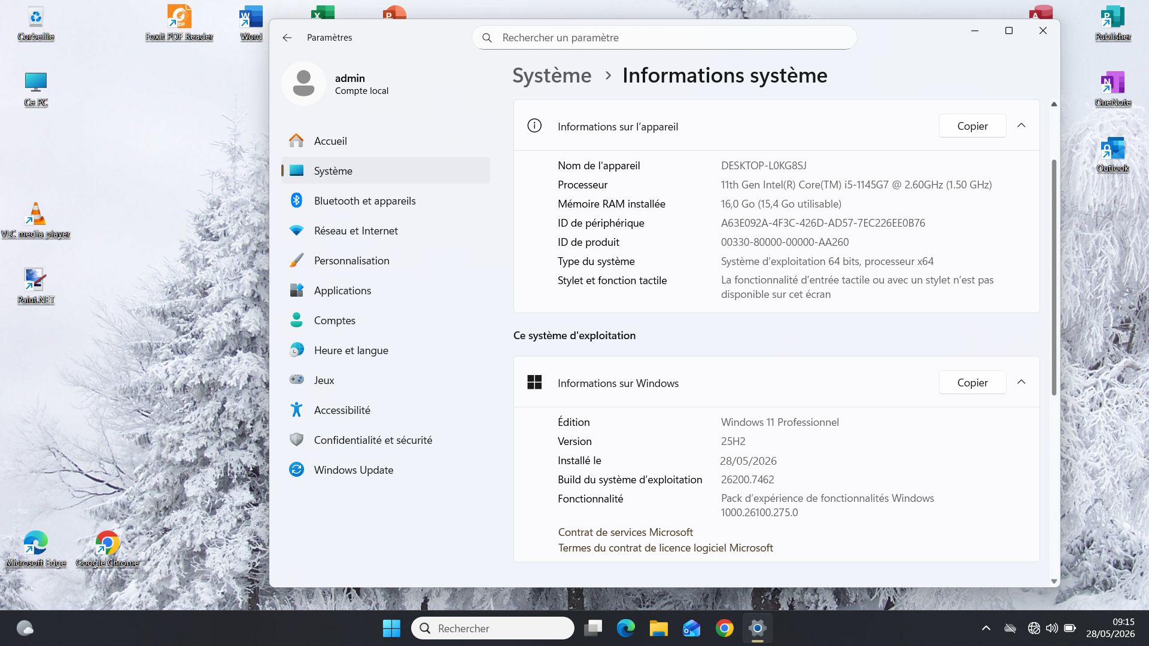The width and height of the screenshot is (1149, 646).
Task: Select the Paint.NET desktop shortcut
Action: click(36, 286)
